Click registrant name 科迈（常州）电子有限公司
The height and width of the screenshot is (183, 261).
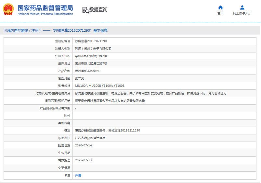[x=93, y=49]
